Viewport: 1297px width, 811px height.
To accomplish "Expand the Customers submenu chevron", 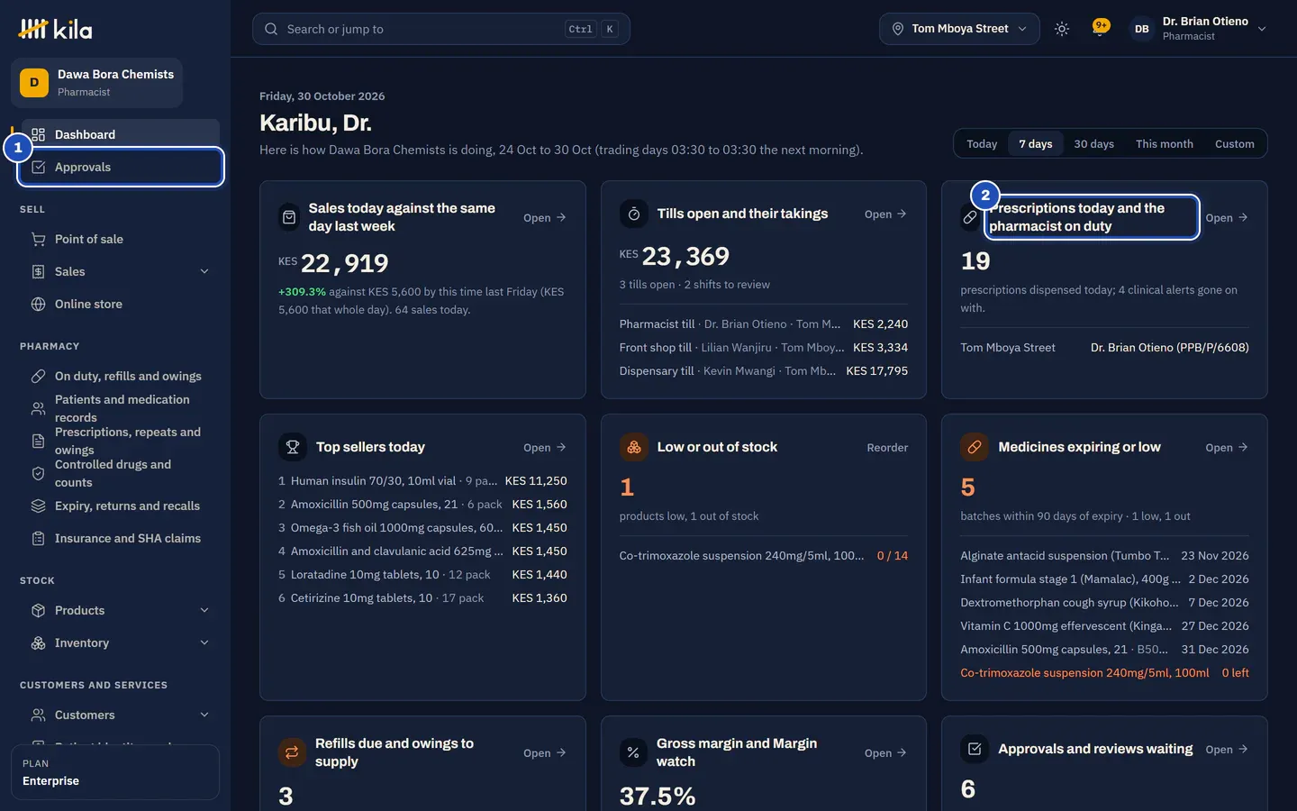I will [204, 715].
